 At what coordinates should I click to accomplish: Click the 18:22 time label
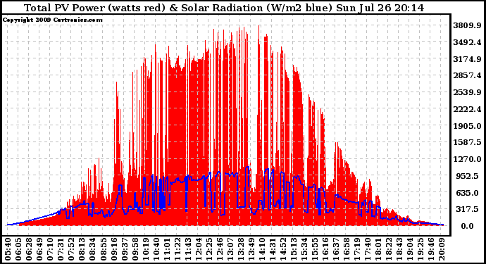(x=389, y=249)
